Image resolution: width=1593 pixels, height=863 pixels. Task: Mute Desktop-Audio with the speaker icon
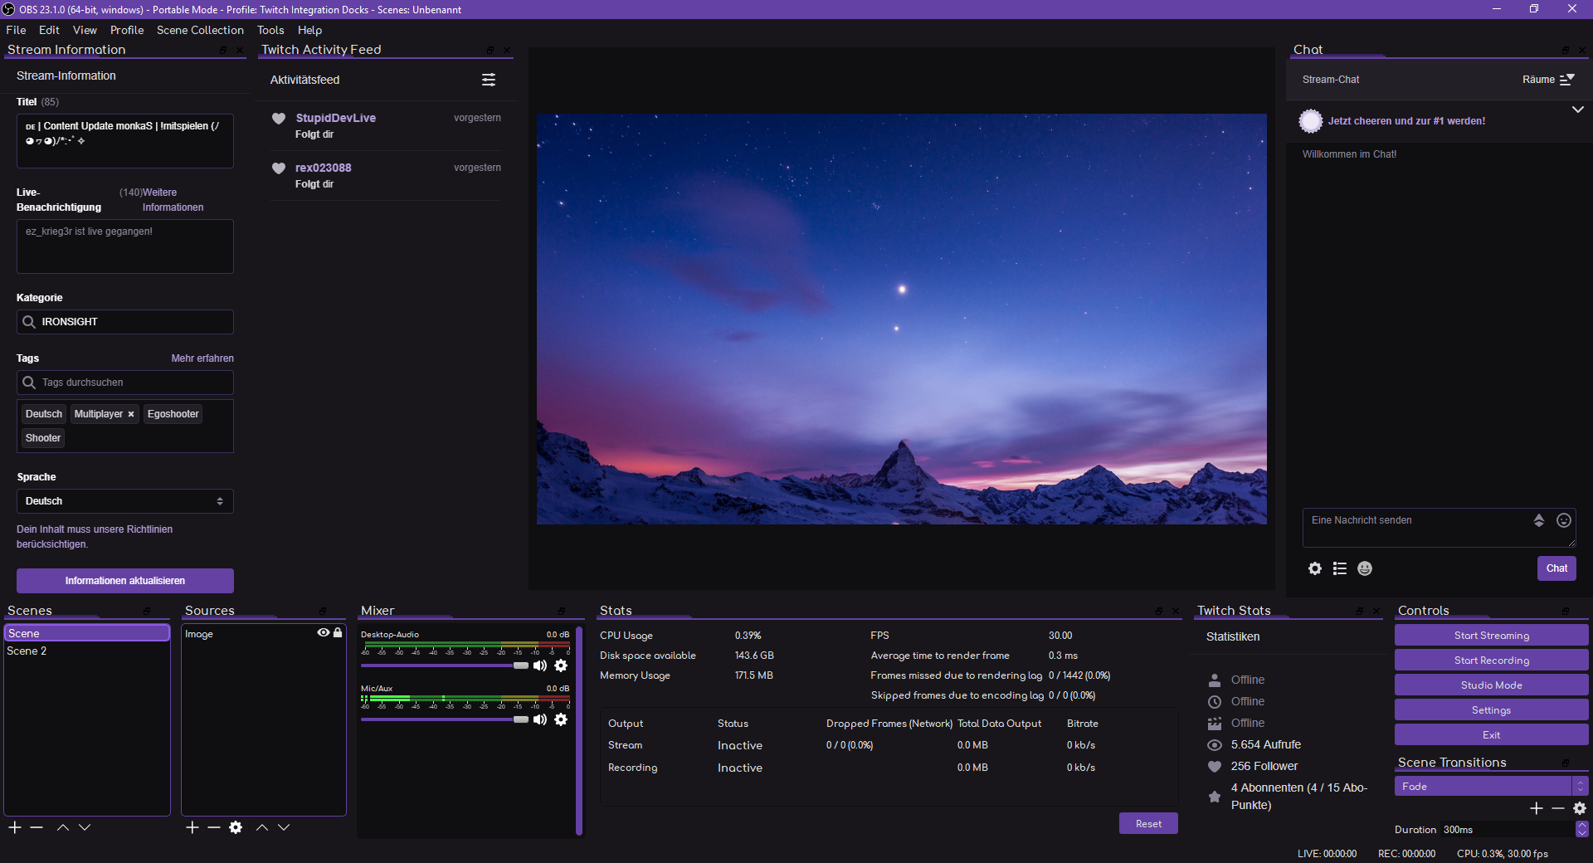pyautogui.click(x=540, y=666)
